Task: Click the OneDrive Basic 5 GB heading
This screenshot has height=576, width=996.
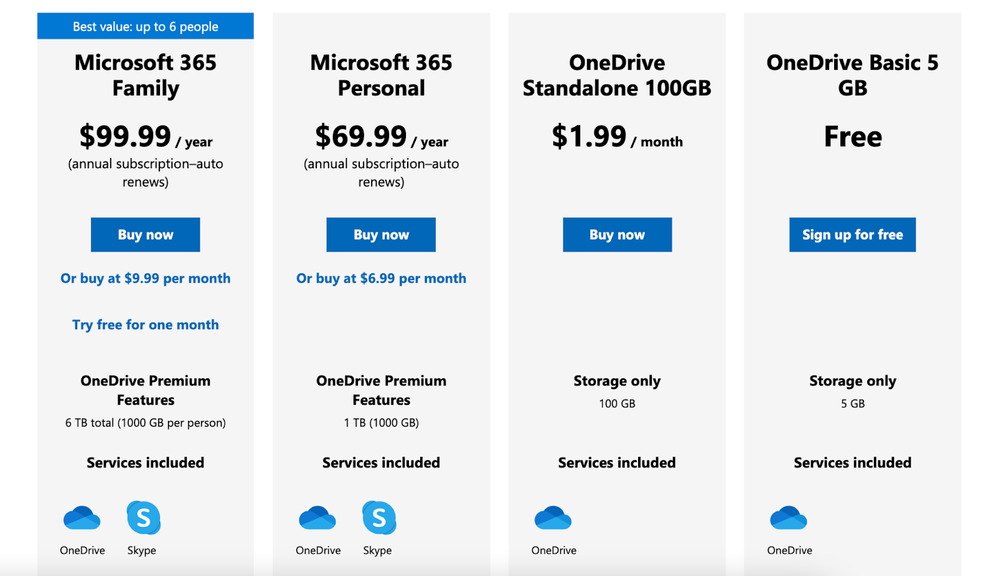Action: click(x=852, y=75)
